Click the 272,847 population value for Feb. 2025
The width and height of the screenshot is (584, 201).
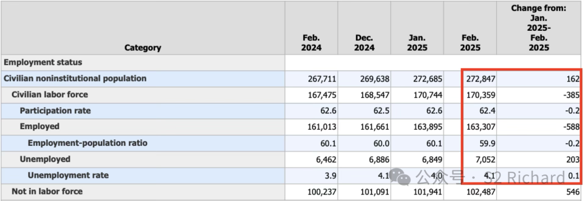point(481,79)
